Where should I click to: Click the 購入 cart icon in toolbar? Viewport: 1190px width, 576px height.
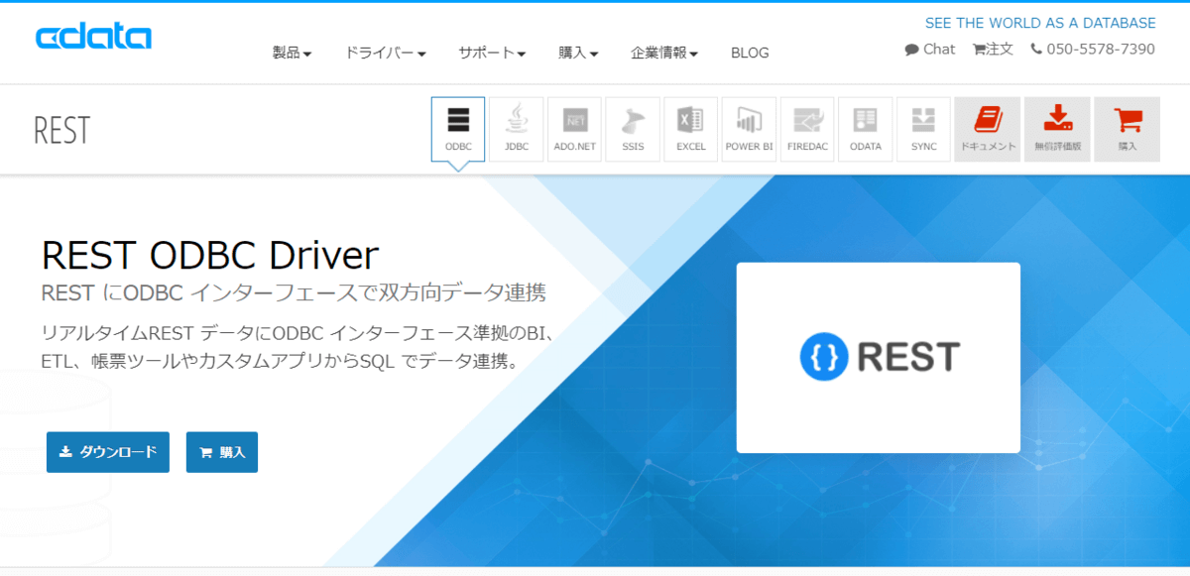pyautogui.click(x=1128, y=129)
